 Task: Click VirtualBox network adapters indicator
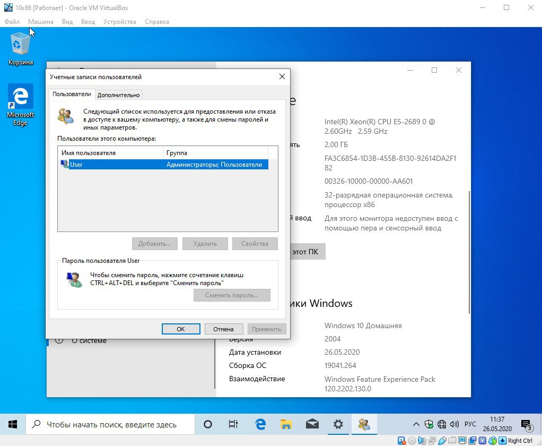(432, 441)
